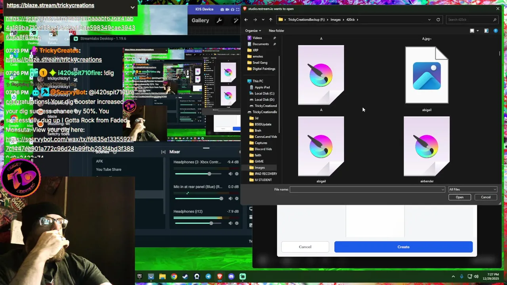Select the airbender Krita file thumbnail
The height and width of the screenshot is (285, 507).
point(427,146)
